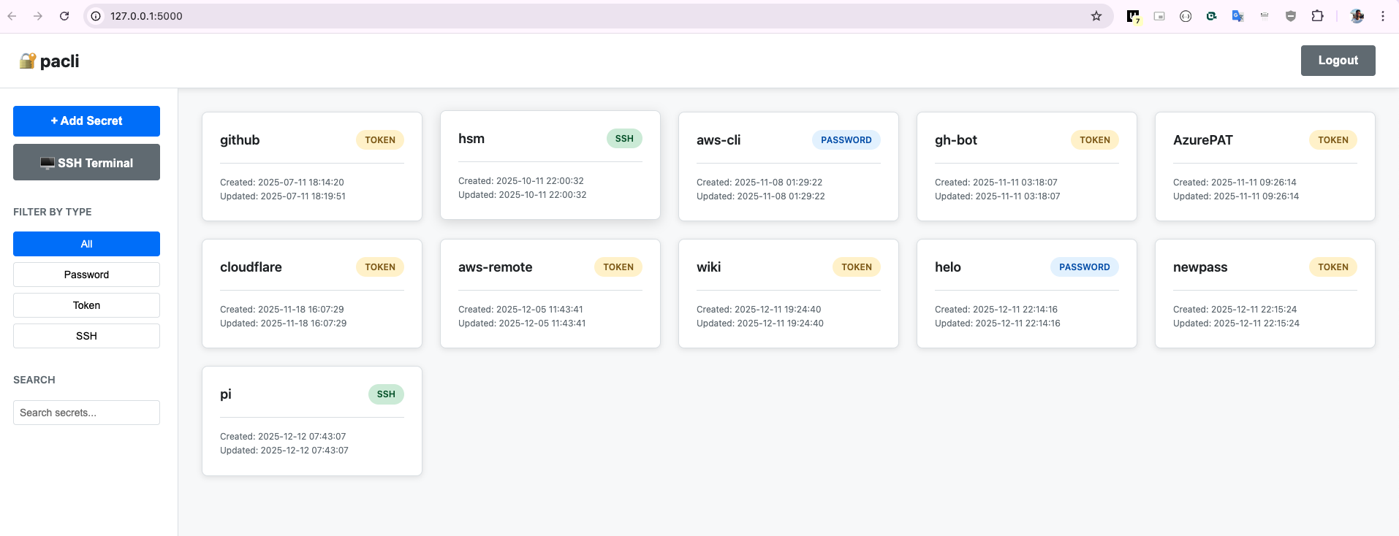View site information icon in address bar
Image resolution: width=1399 pixels, height=536 pixels.
point(96,16)
